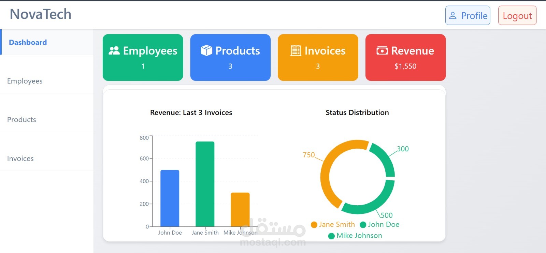Screen dimensions: 546x253
Task: Click the green Employees summary card
Action: [x=143, y=57]
